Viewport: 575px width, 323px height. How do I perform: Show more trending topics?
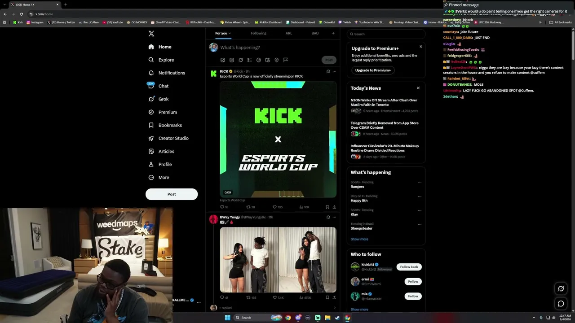pos(359,239)
